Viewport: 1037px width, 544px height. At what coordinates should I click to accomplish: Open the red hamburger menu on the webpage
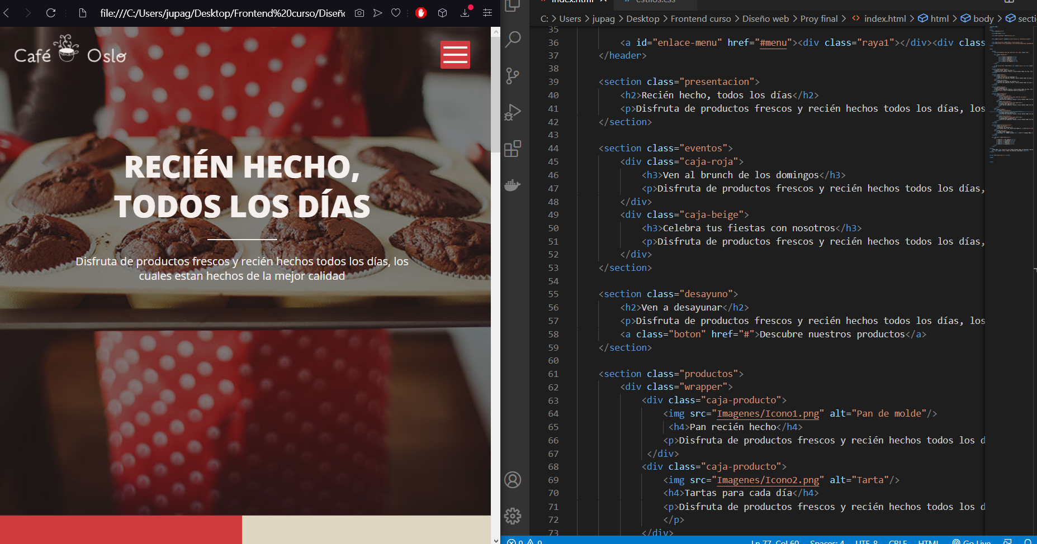[x=455, y=55]
